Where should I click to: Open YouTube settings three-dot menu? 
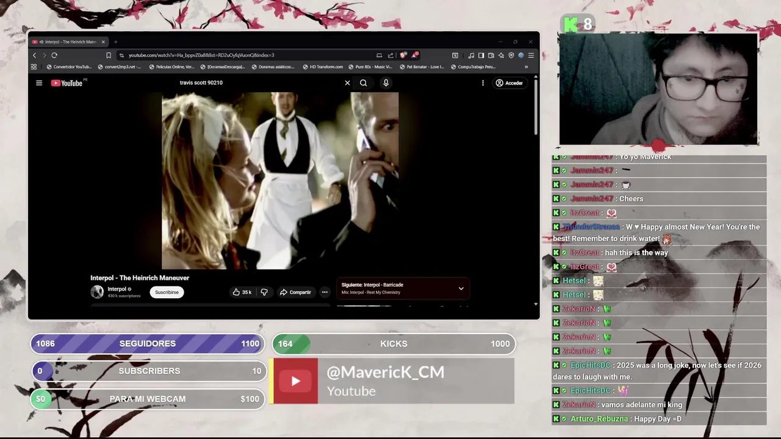(x=483, y=83)
